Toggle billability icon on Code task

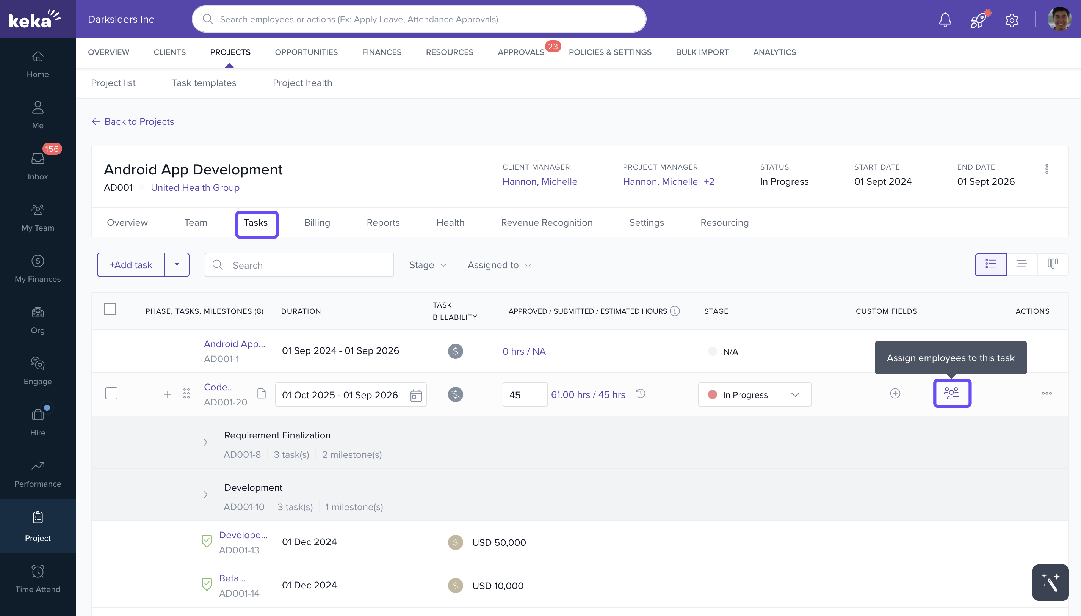(455, 394)
